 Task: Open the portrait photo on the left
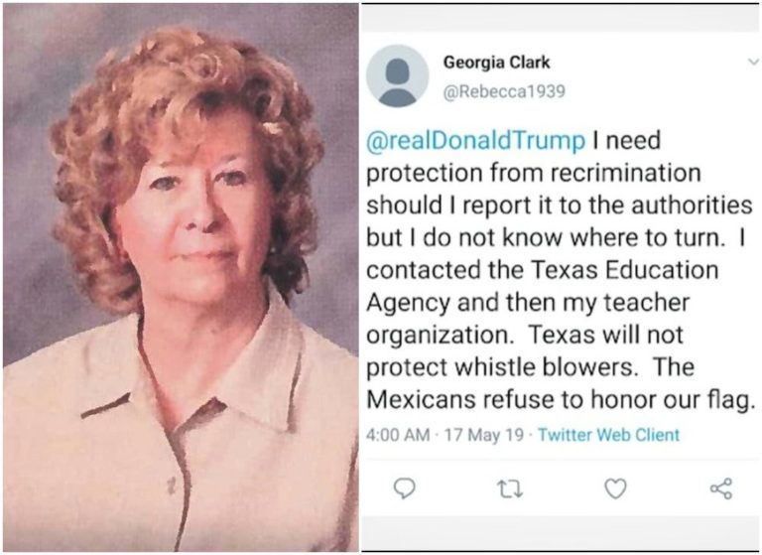point(181,278)
